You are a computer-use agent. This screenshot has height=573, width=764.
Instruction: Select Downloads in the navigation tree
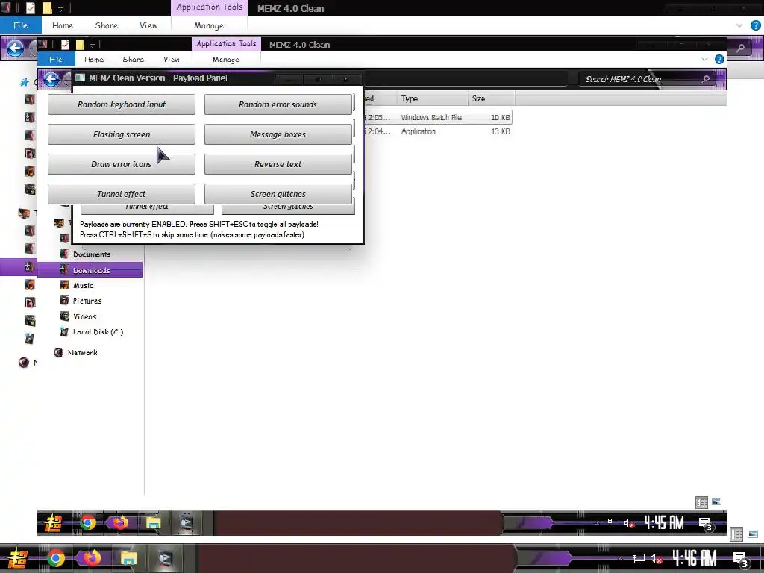[90, 270]
